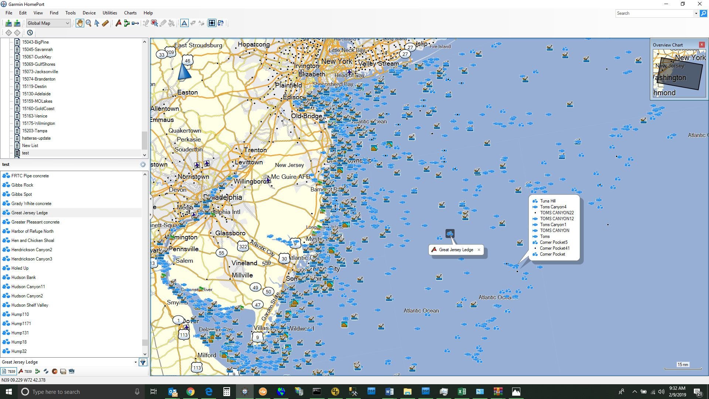The width and height of the screenshot is (709, 399).
Task: Select the 15069-GulfShores list
Action: (x=38, y=64)
